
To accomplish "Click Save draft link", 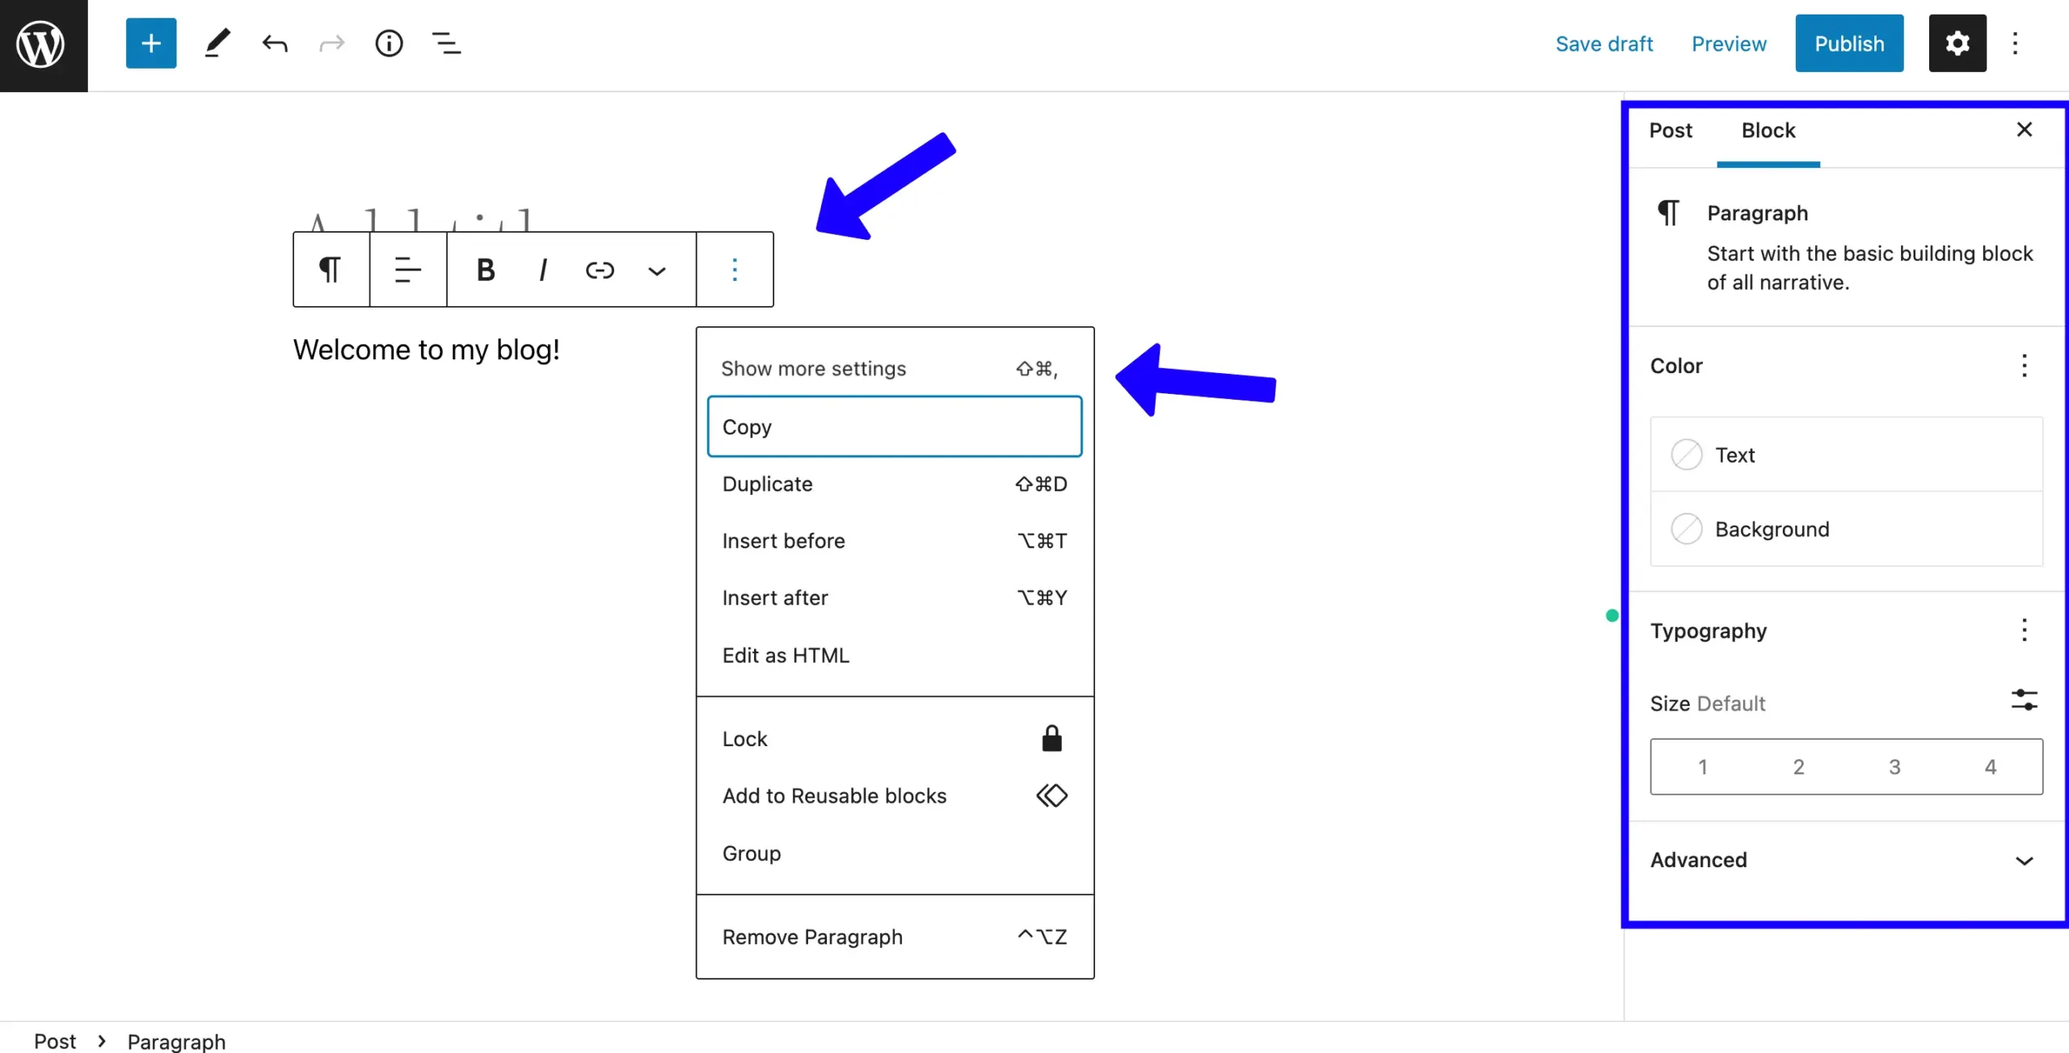I will pos(1604,44).
